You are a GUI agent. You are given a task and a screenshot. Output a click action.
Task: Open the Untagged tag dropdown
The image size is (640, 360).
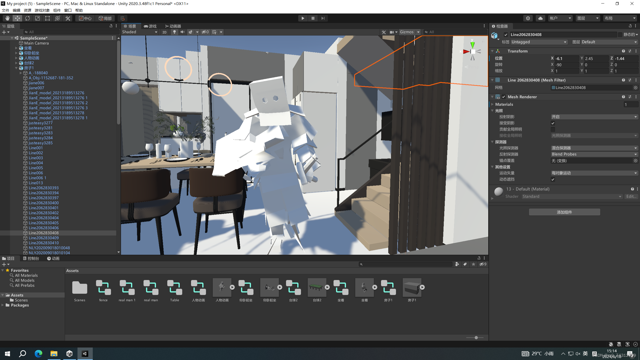(539, 42)
